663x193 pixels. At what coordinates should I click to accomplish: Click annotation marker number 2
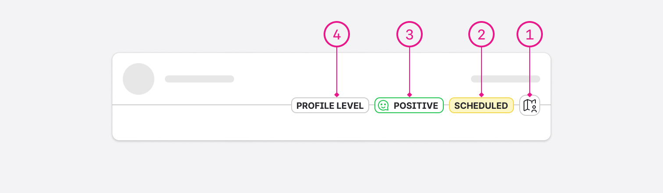(481, 35)
